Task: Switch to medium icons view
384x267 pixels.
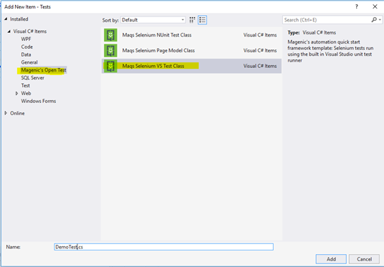Action: [x=192, y=20]
